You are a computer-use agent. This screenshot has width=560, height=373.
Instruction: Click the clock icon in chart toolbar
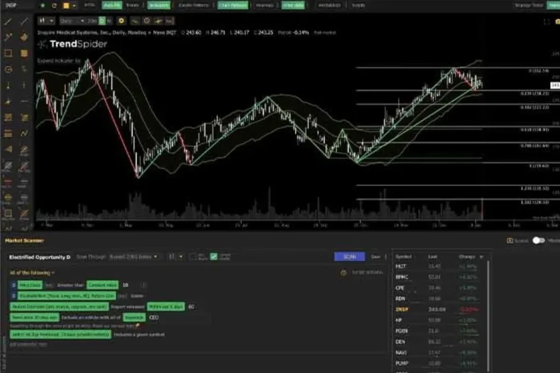[147, 21]
